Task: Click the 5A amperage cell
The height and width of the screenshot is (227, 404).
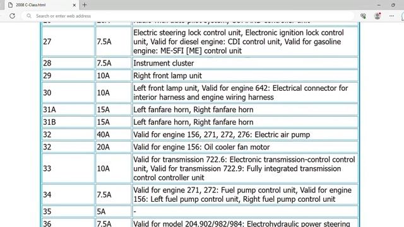Action: [114, 212]
